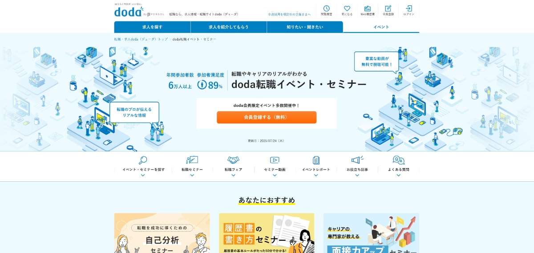Click the よくある質問 label
This screenshot has width=534, height=253.
click(398, 170)
